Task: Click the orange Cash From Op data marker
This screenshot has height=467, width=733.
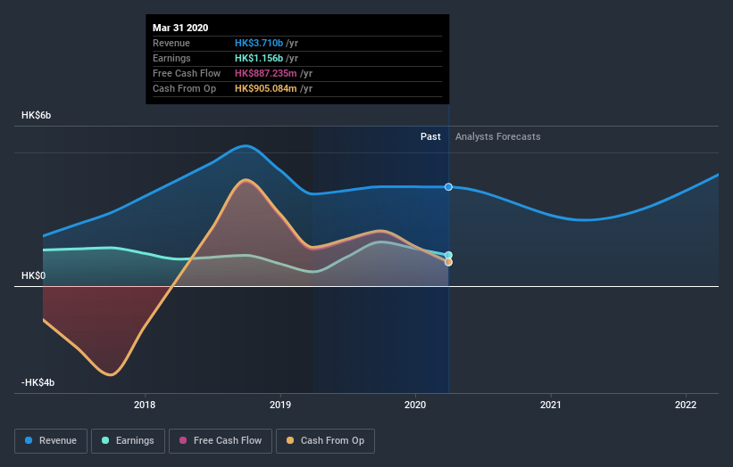Action: coord(448,262)
